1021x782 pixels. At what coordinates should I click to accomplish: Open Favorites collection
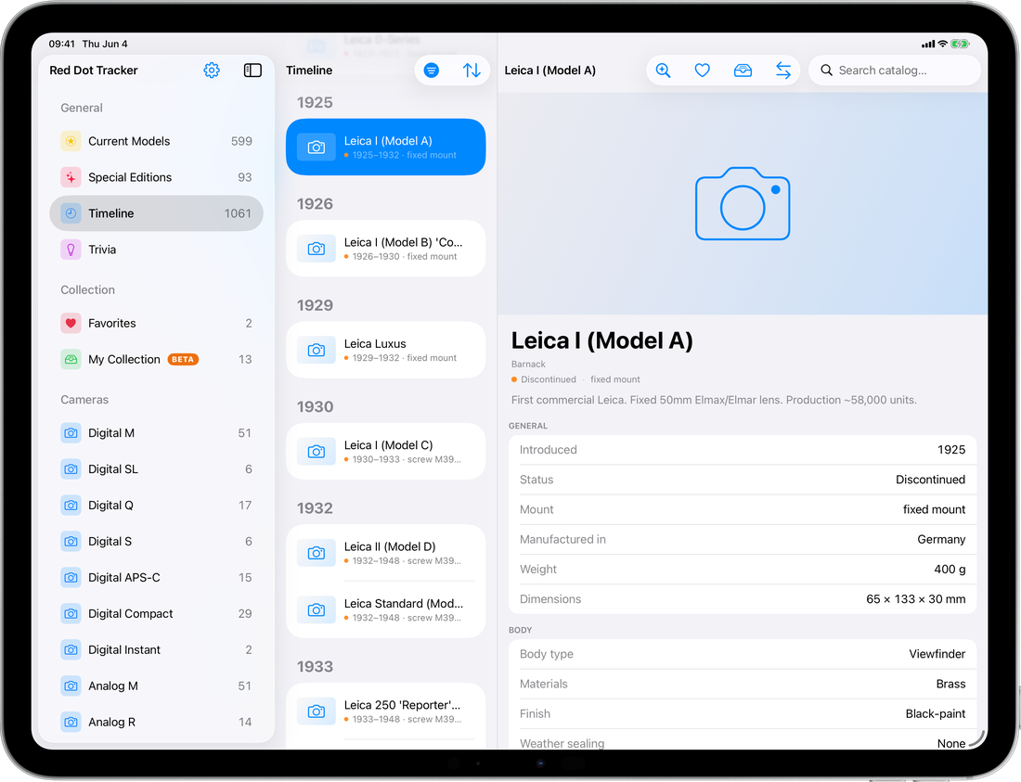156,324
